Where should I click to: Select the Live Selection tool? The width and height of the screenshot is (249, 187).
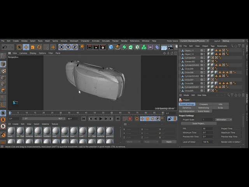[x=19, y=47]
